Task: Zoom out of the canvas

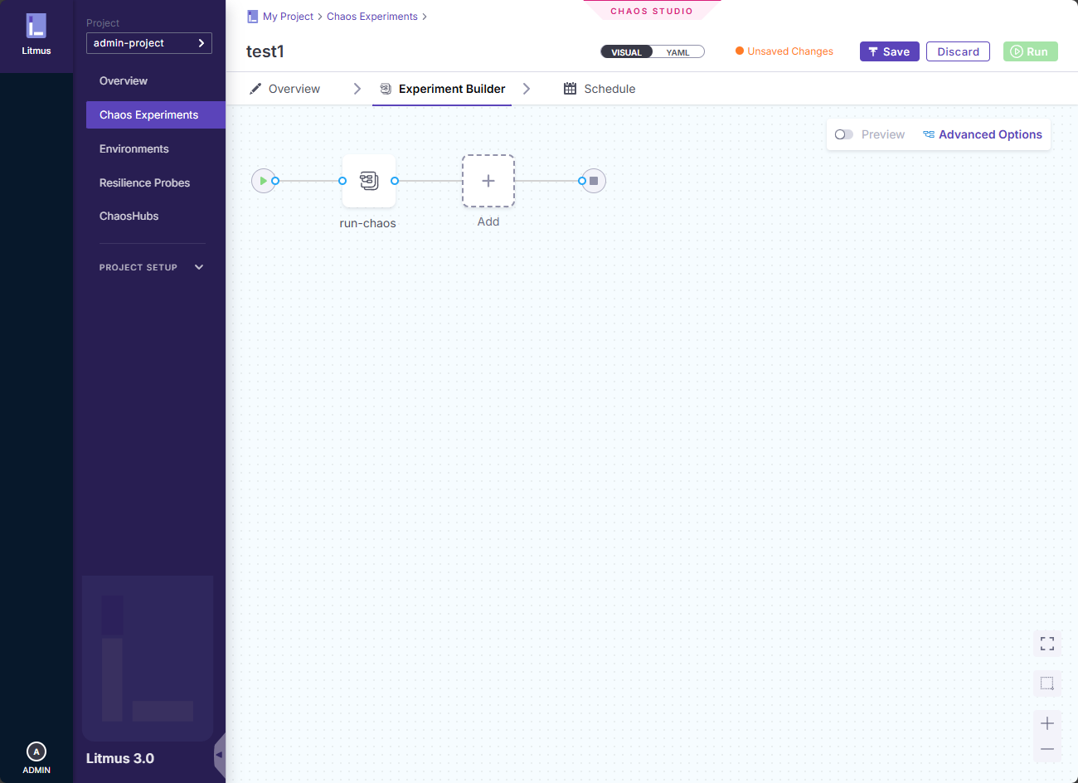Action: point(1047,749)
